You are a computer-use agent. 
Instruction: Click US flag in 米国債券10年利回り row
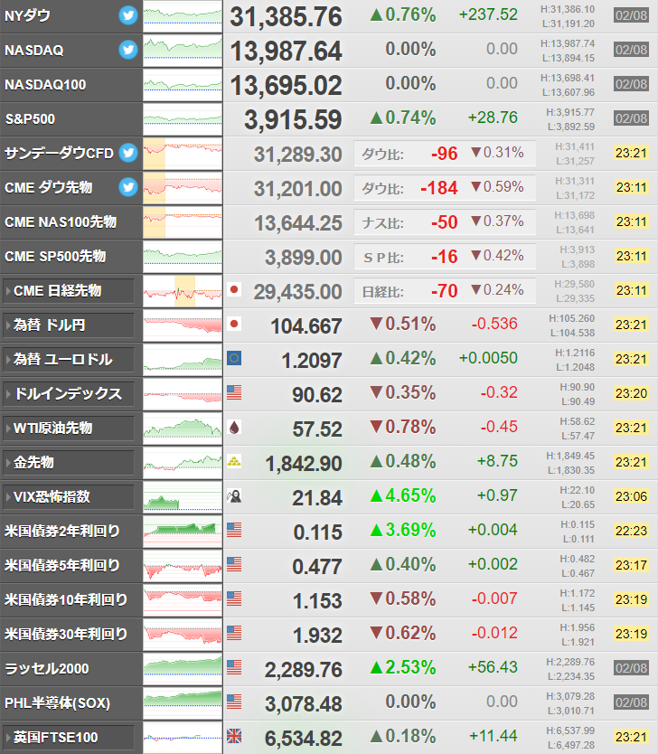click(234, 598)
